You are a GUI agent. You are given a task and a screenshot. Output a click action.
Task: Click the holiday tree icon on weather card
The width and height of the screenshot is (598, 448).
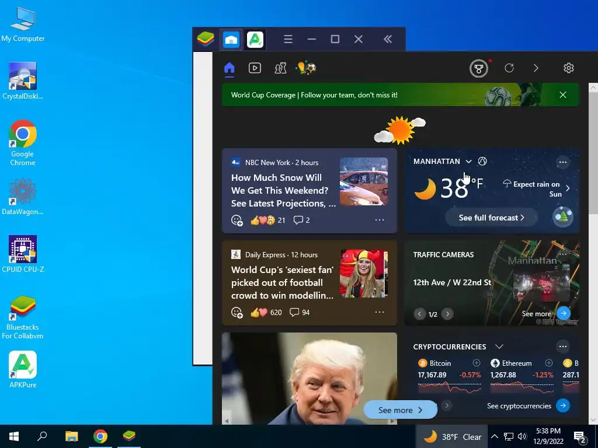[x=563, y=217]
